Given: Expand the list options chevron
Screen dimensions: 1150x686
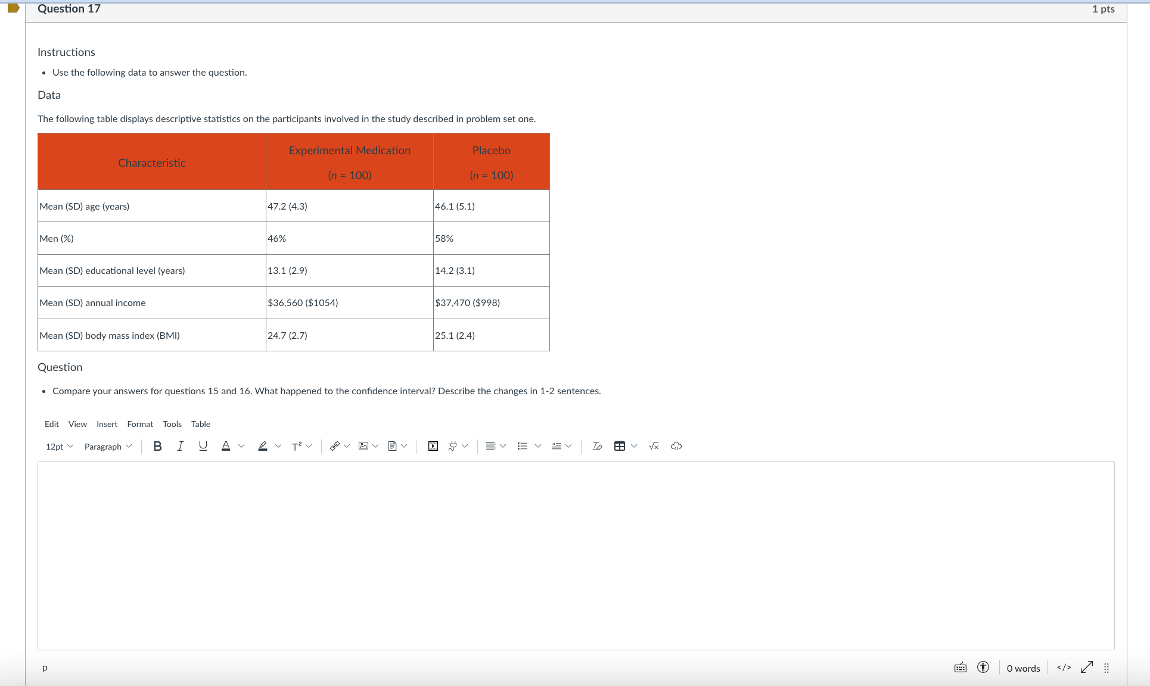Looking at the screenshot, I should tap(538, 446).
